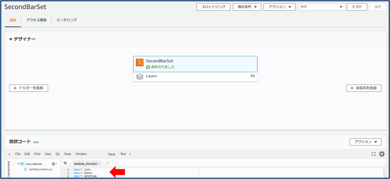Image resolution: width=390 pixels, height=179 pixels.
Task: Open editor settings gear icon
Action: click(382, 154)
